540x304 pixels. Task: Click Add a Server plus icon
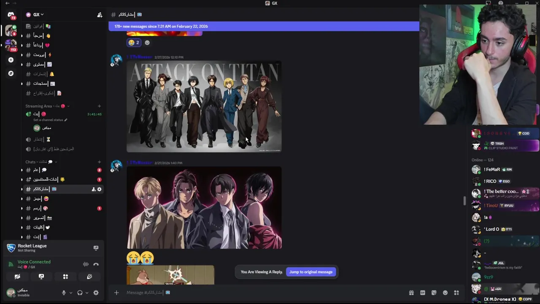pos(11,60)
